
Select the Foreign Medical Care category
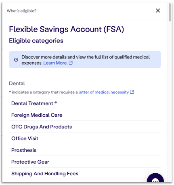(85, 115)
